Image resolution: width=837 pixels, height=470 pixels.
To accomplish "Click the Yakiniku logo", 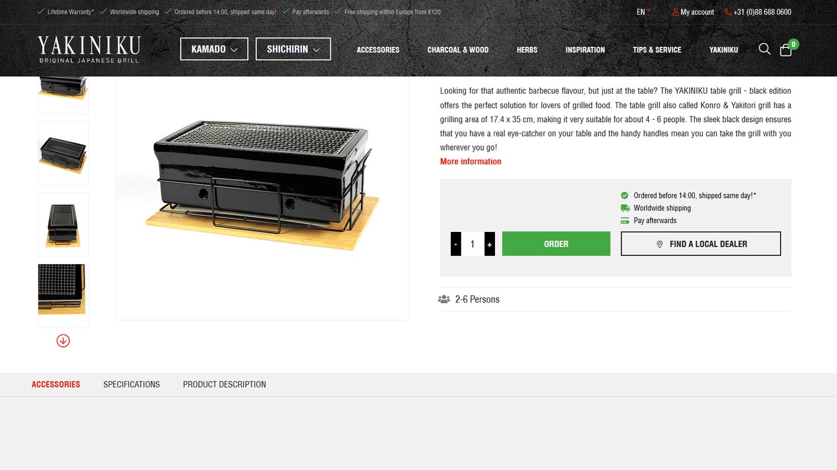I will tap(89, 50).
